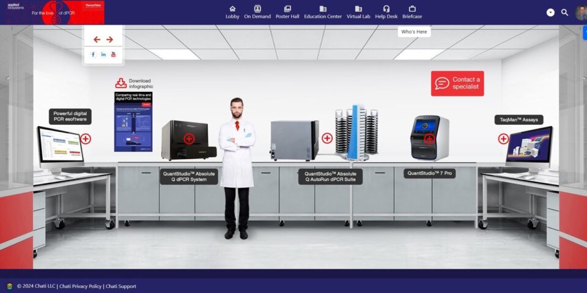Open the Facebook icon
Viewport: 587px width, 293px height.
click(93, 54)
